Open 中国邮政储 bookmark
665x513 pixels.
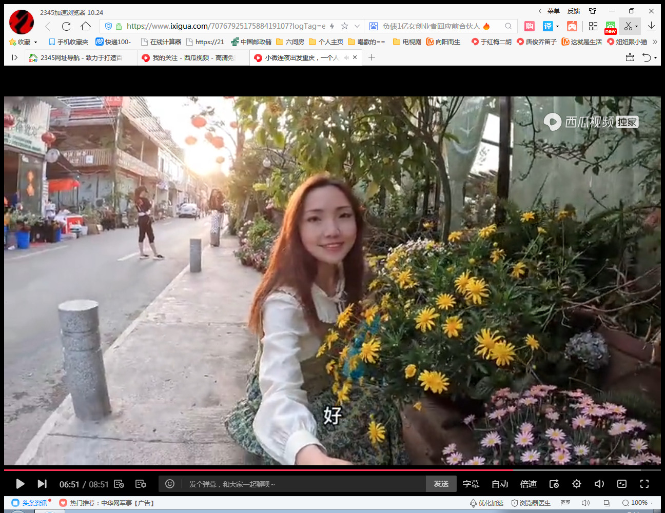(251, 42)
